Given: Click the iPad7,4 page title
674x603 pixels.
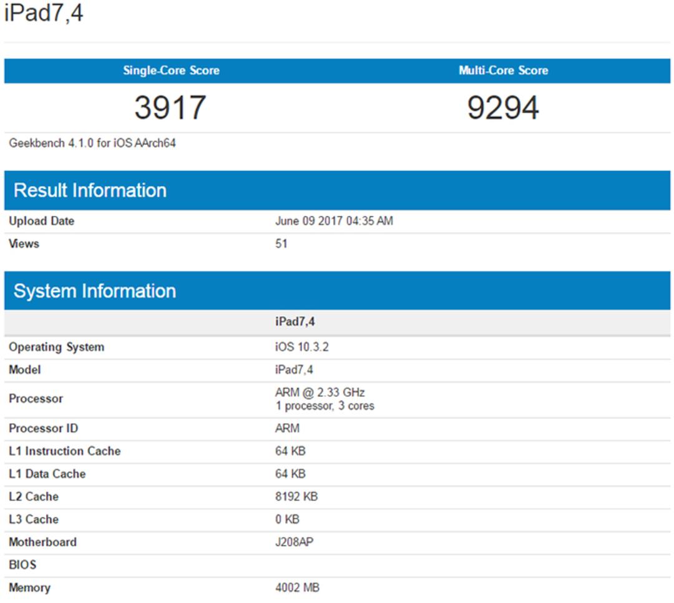Looking at the screenshot, I should pyautogui.click(x=44, y=13).
